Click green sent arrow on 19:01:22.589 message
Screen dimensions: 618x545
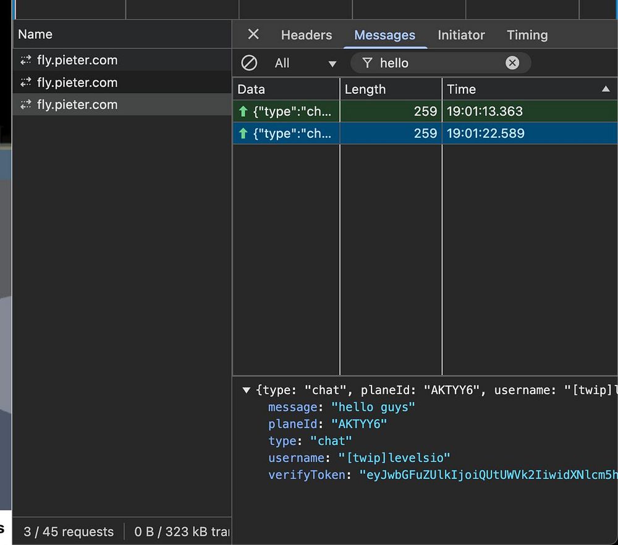click(x=243, y=133)
